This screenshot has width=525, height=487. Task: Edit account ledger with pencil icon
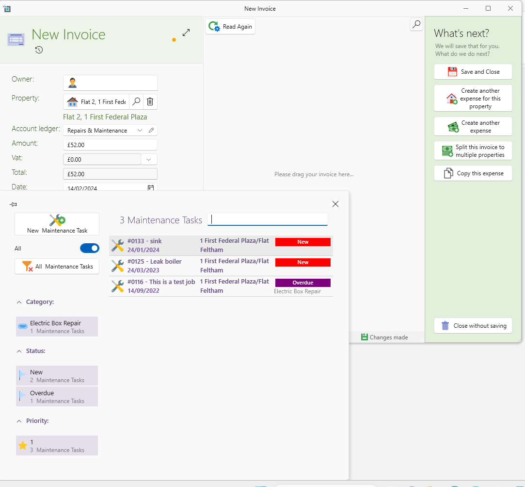tap(151, 130)
